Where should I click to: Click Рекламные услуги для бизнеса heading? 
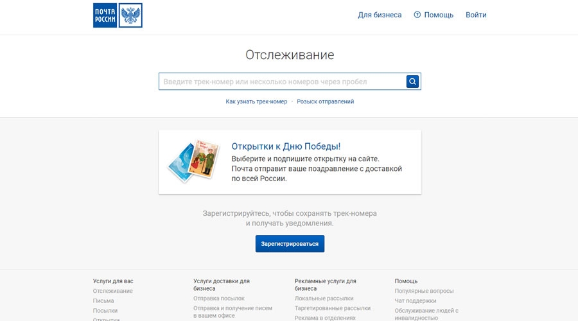coord(326,284)
